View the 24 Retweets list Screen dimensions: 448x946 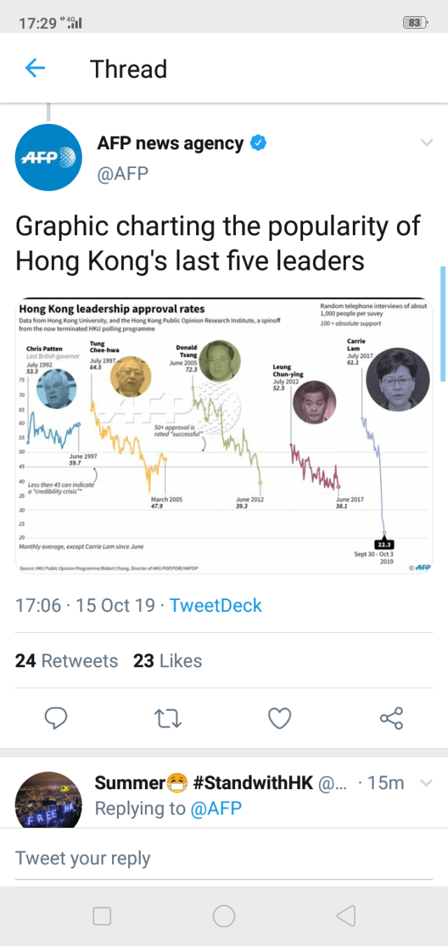66,661
